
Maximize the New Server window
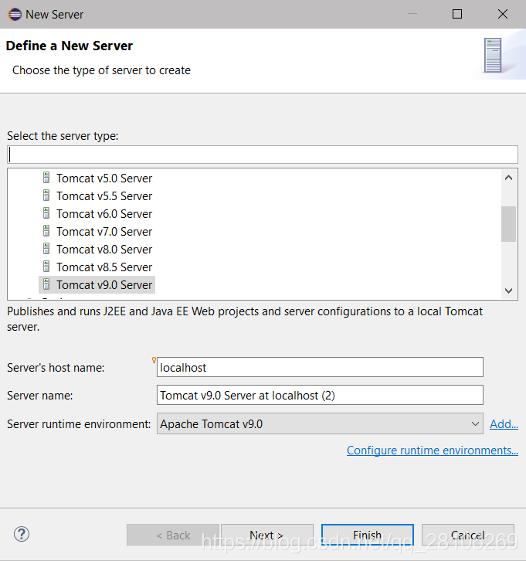(x=457, y=15)
